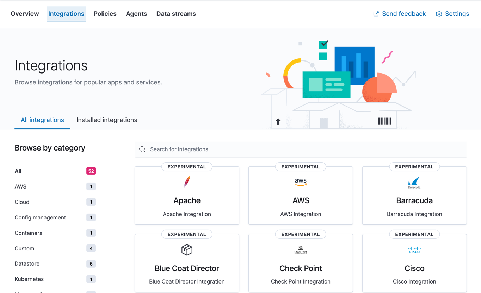Click the Cisco logo icon
This screenshot has width=481, height=293.
pos(414,250)
